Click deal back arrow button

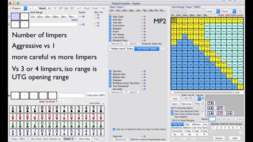(62, 101)
